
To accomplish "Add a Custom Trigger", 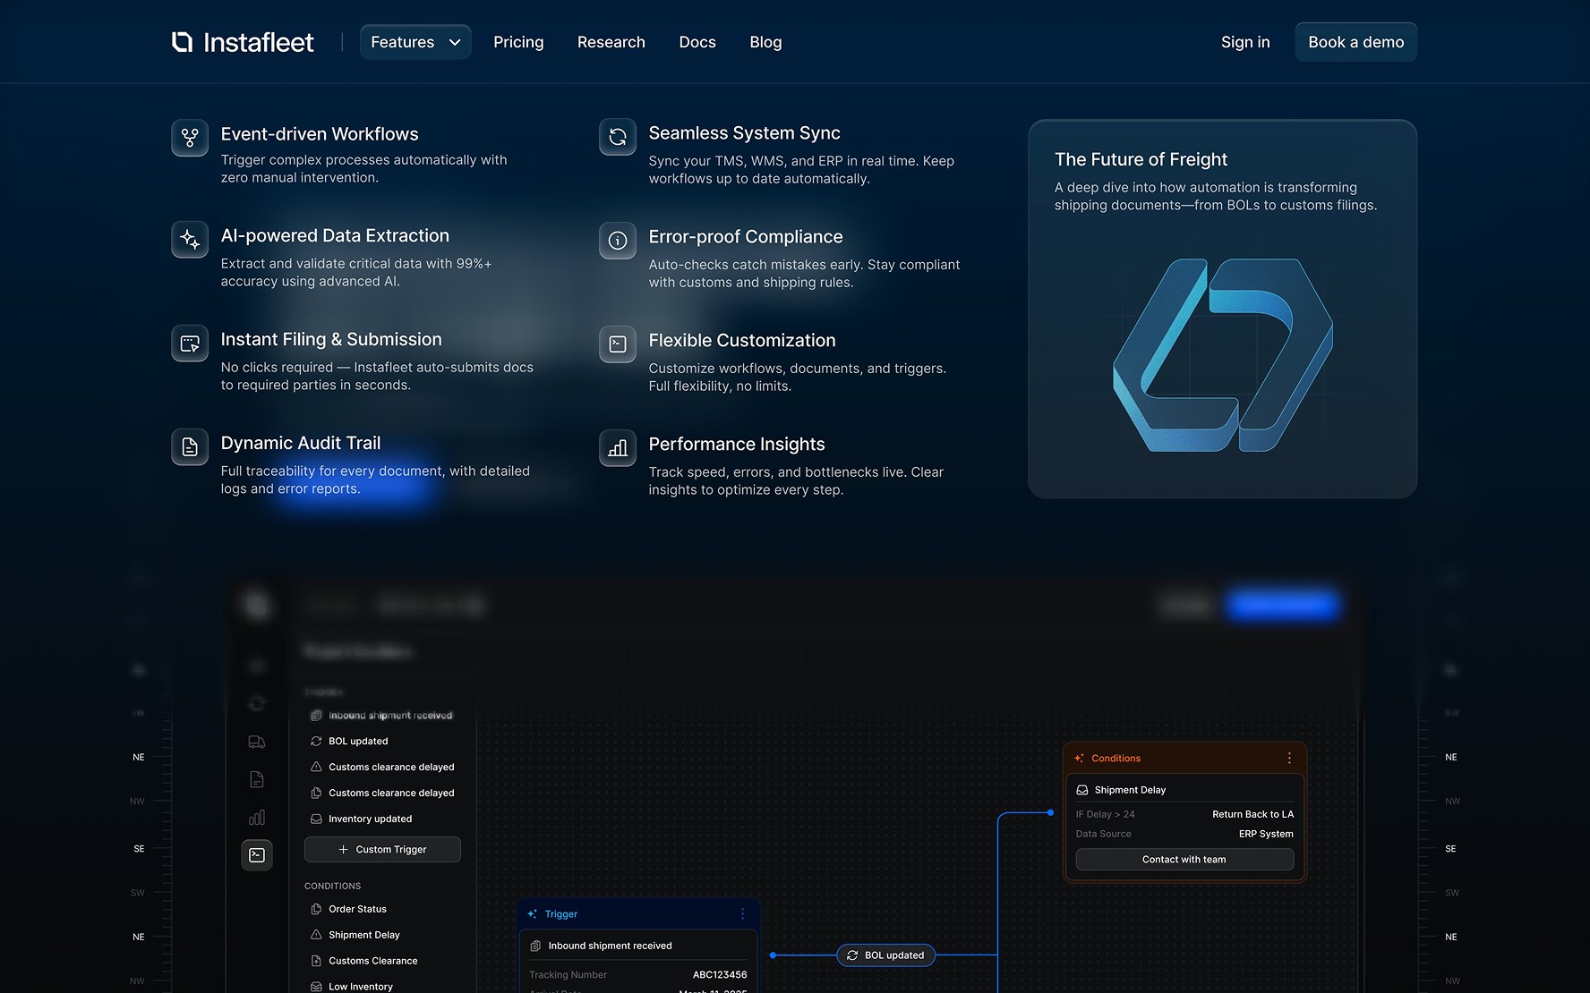I will point(382,850).
